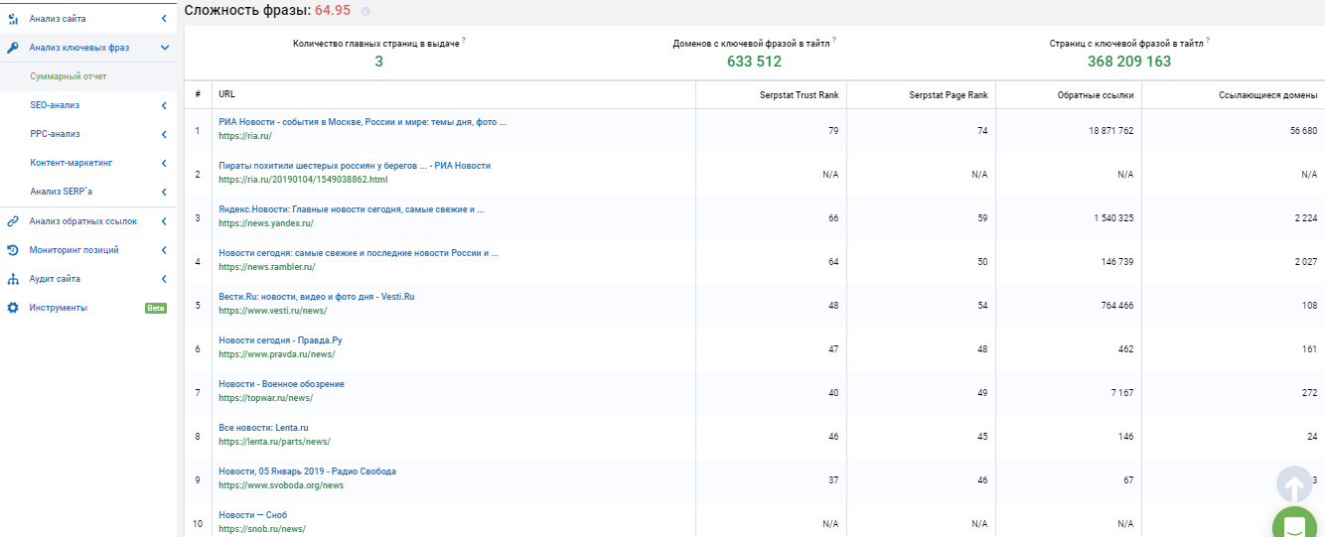The width and height of the screenshot is (1325, 537).
Task: Open Контент-маркетинг submenu item
Action: tap(72, 163)
